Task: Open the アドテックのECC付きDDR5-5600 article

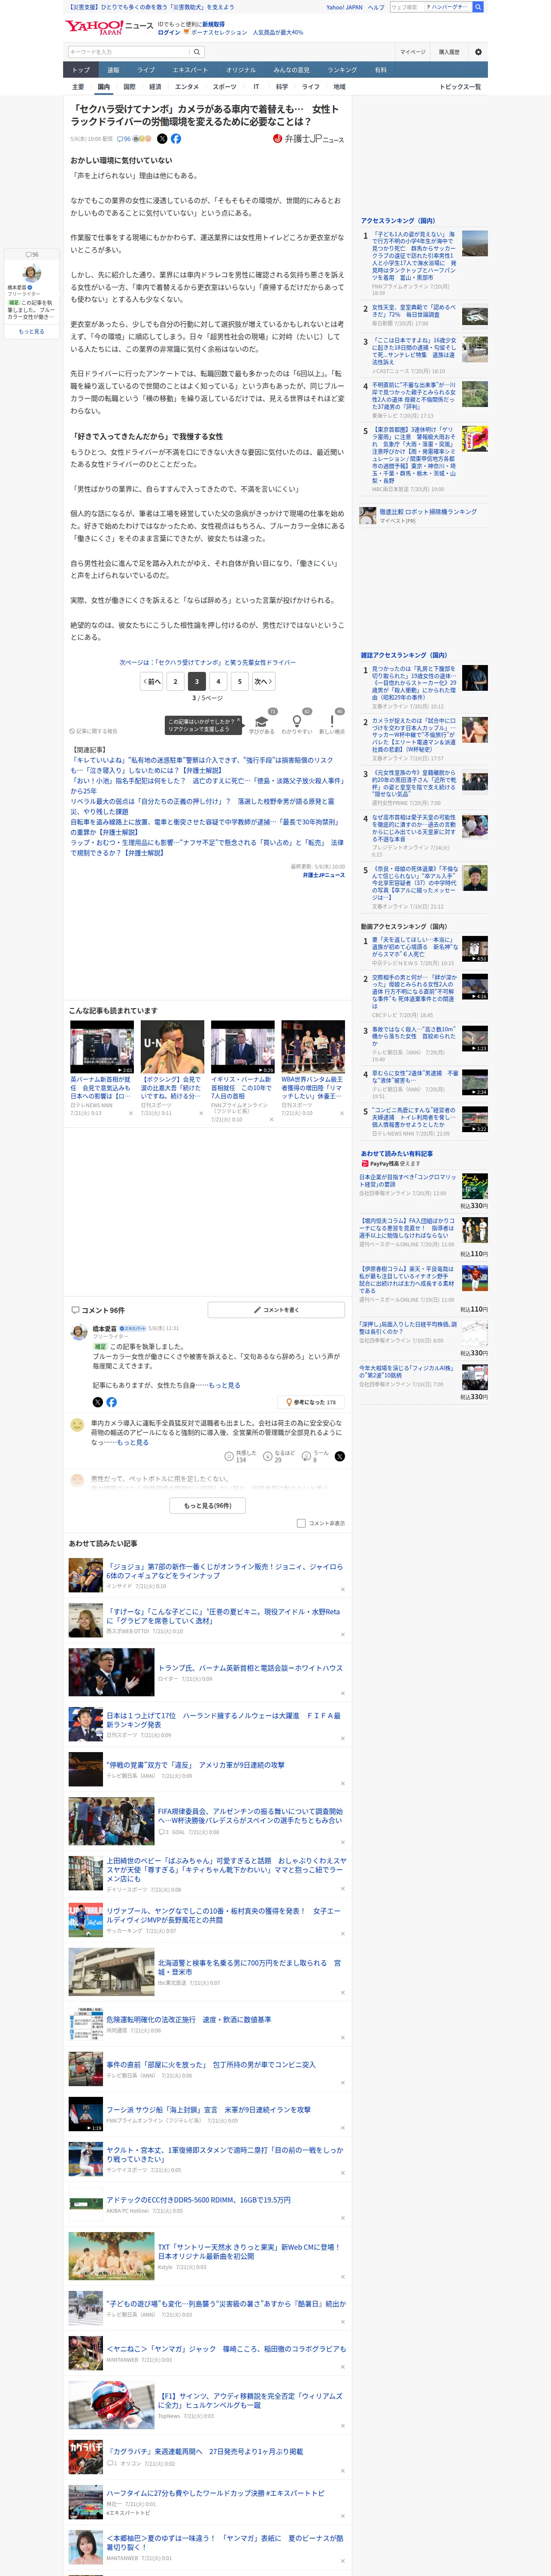Action: [199, 2200]
